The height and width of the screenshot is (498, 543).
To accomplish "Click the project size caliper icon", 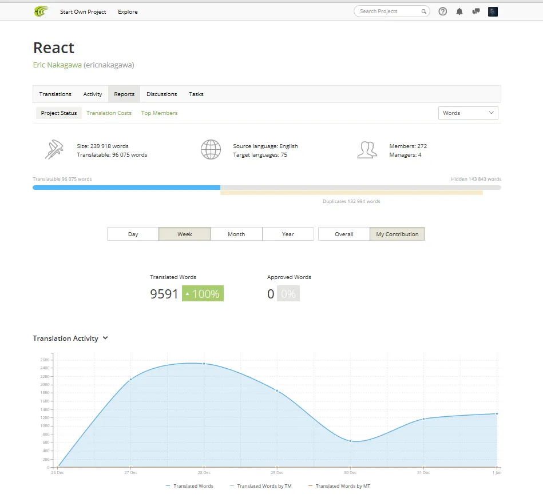I will (54, 149).
